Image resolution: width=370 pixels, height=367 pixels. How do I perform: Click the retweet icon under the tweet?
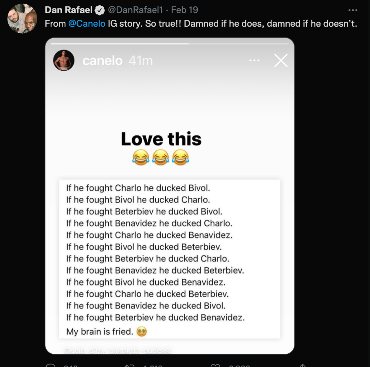coord(129,366)
